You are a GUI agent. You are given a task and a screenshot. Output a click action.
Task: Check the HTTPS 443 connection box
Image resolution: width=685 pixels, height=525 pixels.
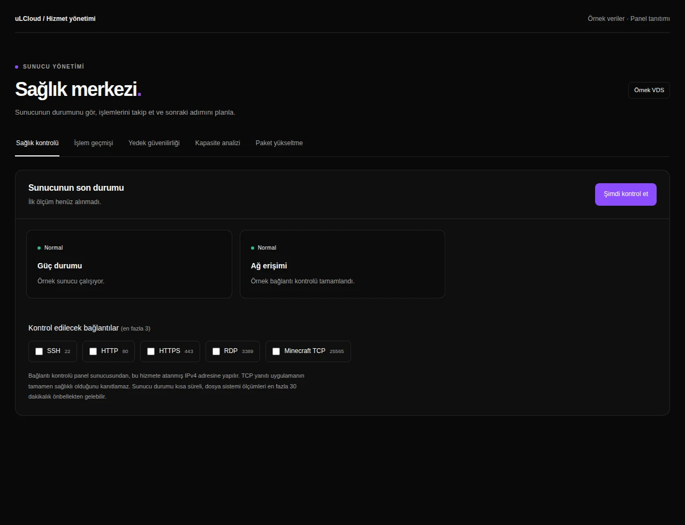pos(151,351)
